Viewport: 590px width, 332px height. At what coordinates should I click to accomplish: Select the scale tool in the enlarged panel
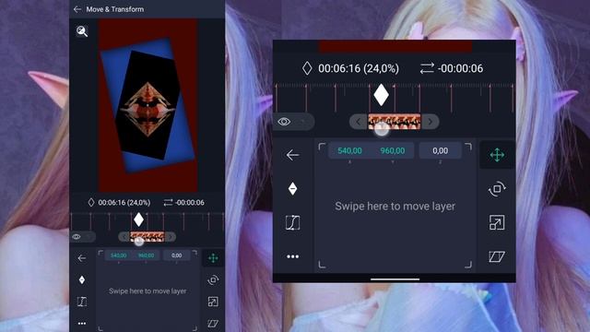tap(497, 222)
